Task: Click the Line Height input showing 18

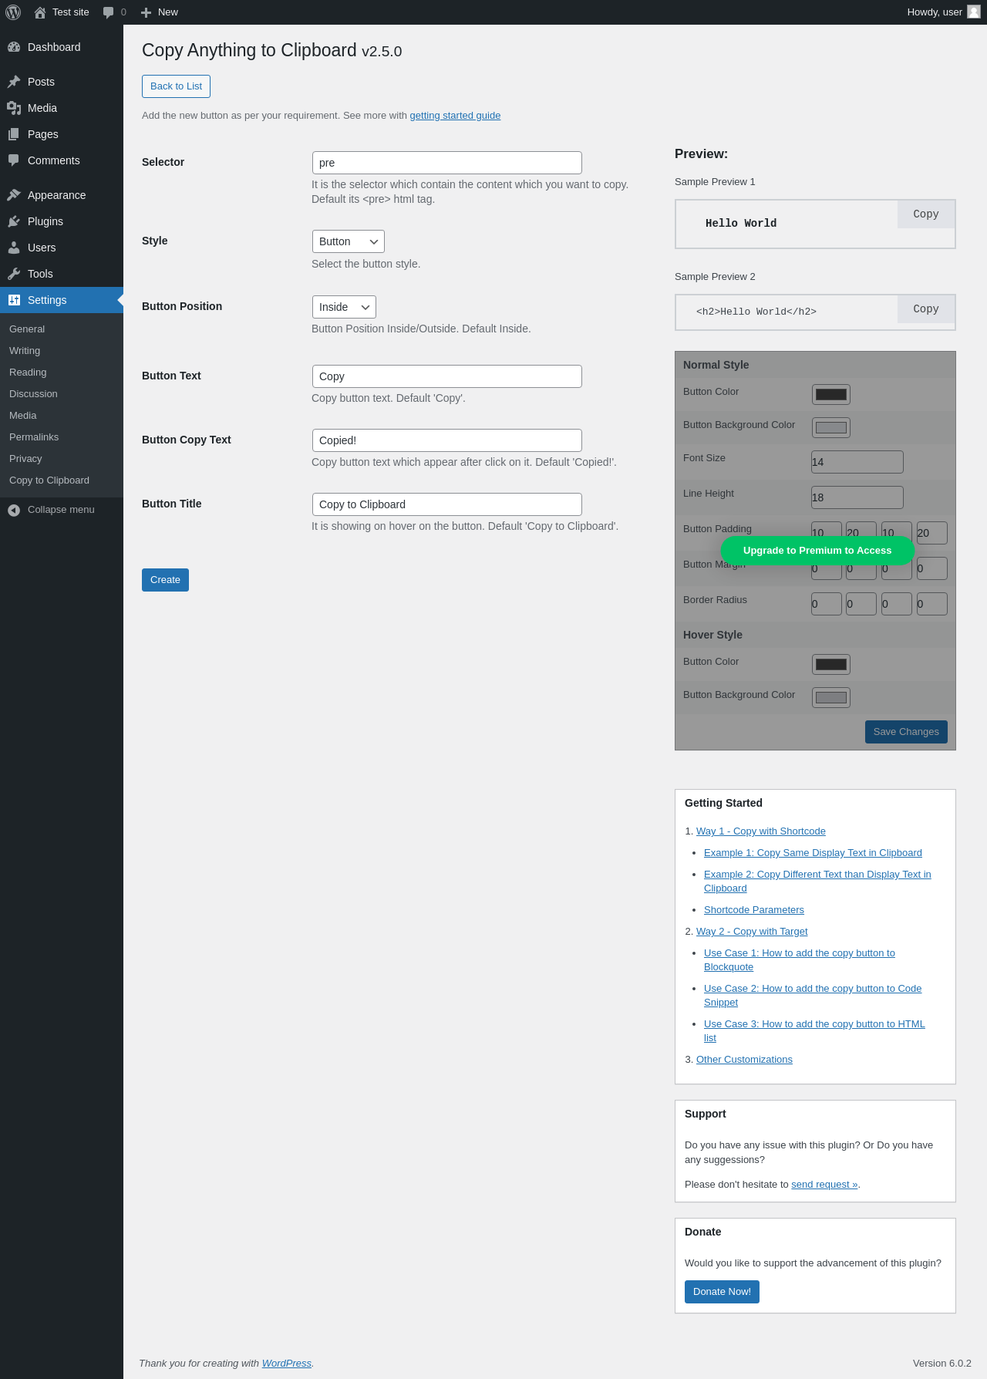Action: pos(857,497)
